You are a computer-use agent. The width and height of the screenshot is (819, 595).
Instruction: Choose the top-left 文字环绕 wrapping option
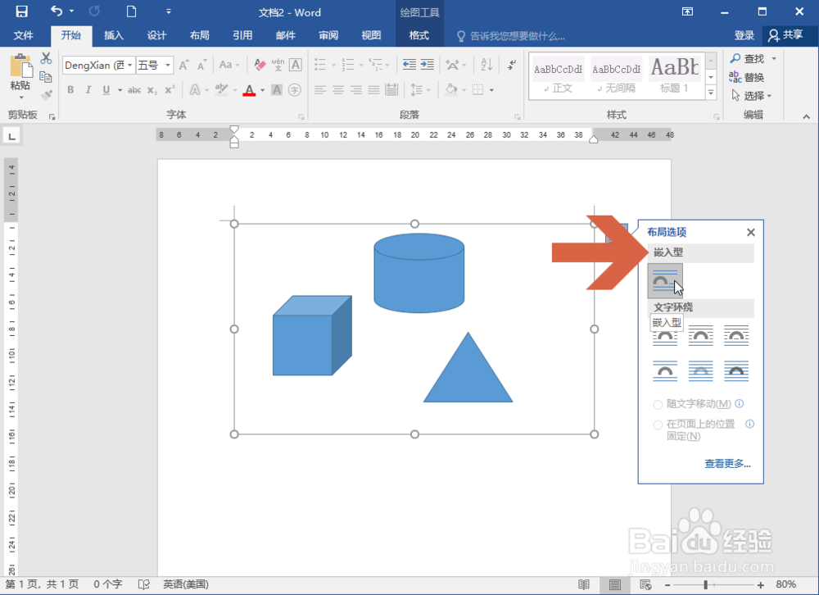coord(666,336)
